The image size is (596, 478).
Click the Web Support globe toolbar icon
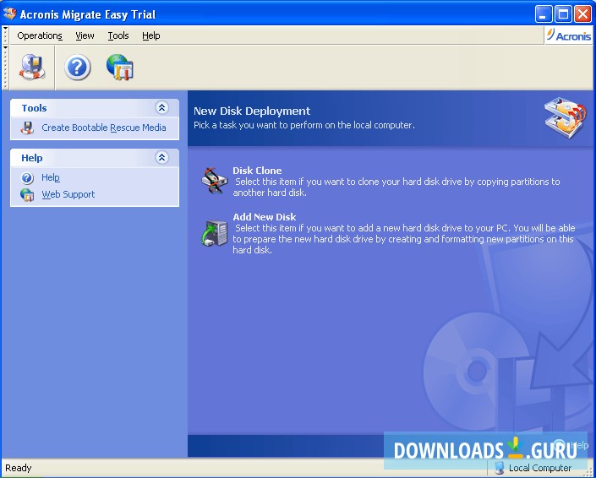click(x=119, y=67)
